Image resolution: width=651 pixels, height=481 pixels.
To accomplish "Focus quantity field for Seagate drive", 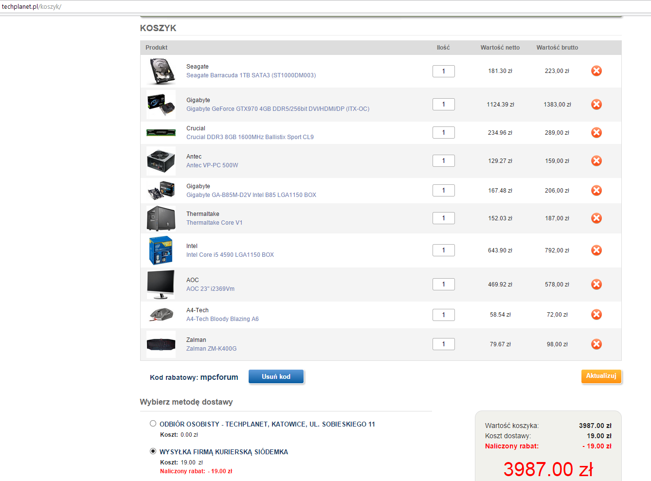I will tap(444, 71).
